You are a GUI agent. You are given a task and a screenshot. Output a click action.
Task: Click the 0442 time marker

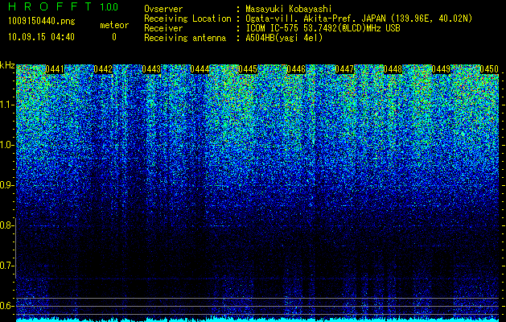[x=103, y=69]
